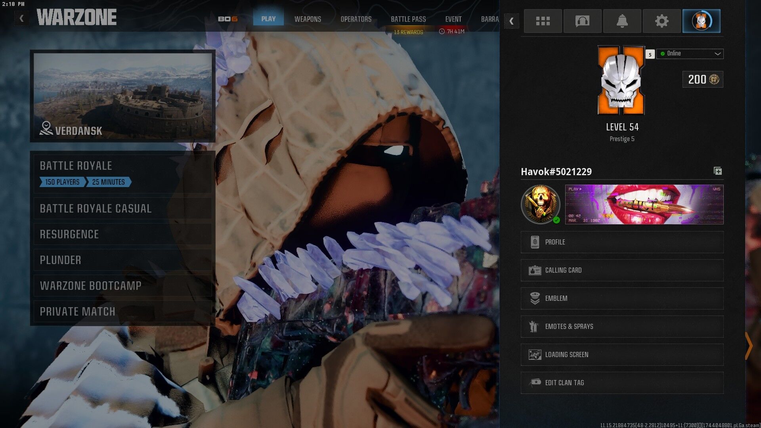
Task: Open the Battle Pass tab
Action: click(408, 19)
